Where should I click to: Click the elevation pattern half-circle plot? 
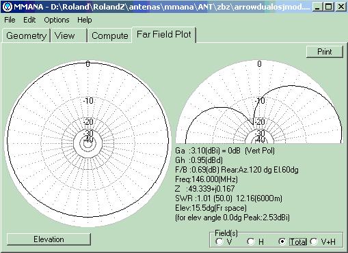[259, 102]
